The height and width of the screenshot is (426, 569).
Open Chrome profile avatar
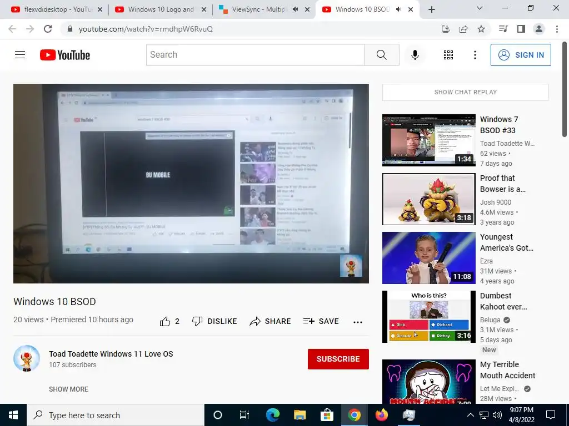[539, 29]
